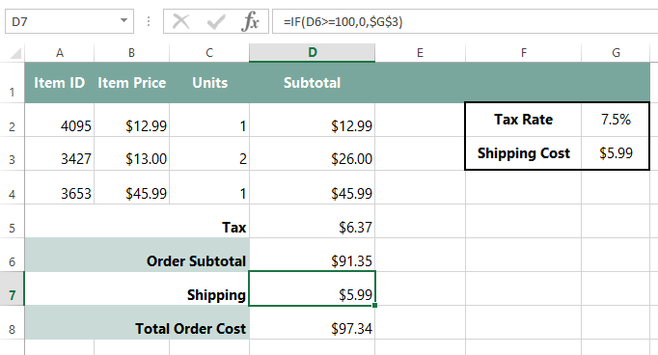Click the Item ID header cell
Image resolution: width=658 pixels, height=355 pixels.
(x=60, y=83)
